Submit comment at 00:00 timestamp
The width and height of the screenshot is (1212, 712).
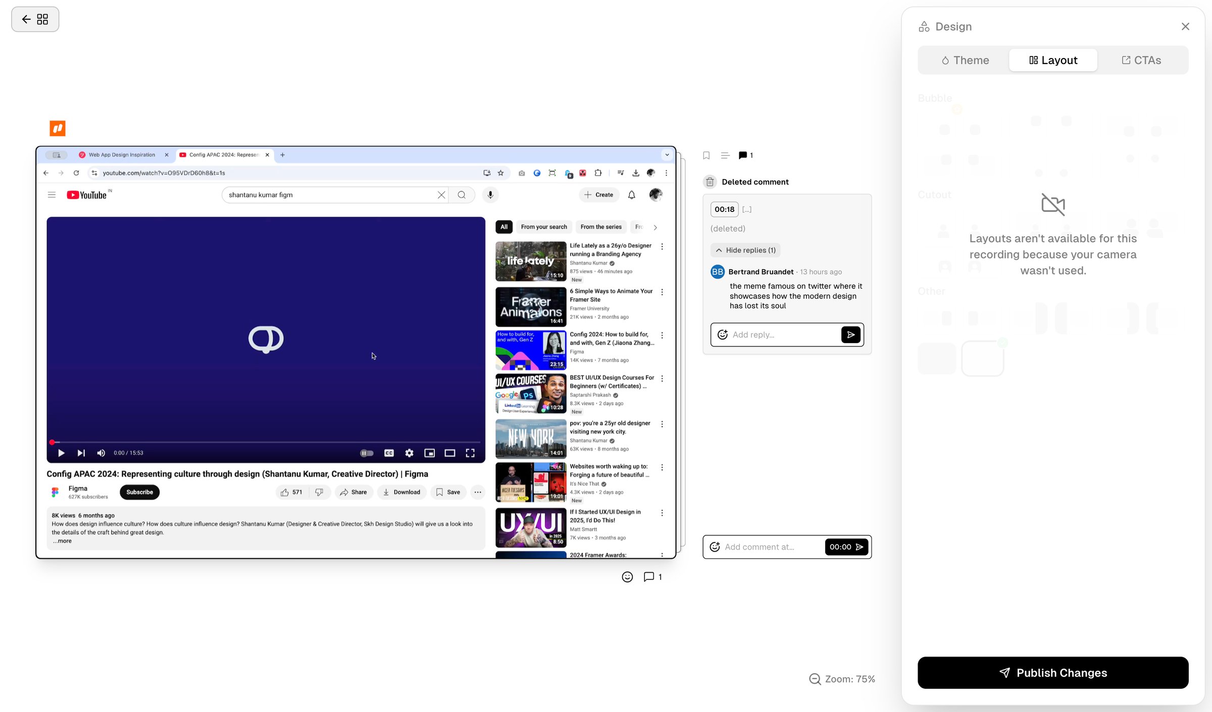point(847,547)
